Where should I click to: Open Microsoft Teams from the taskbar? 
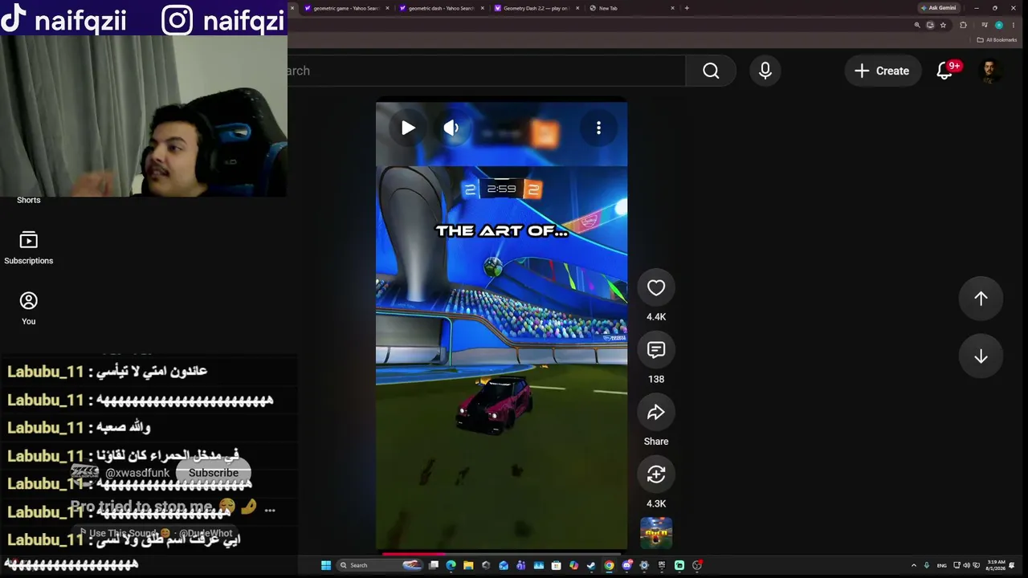(x=520, y=565)
